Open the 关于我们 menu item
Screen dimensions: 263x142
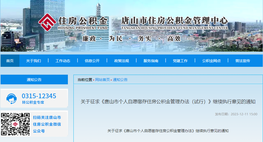pyautogui.click(x=34, y=61)
